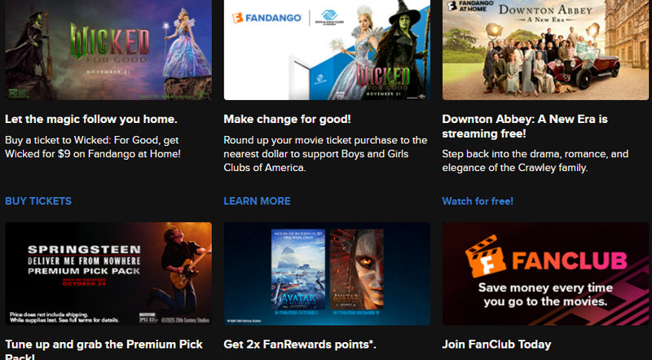Open the Avatar posters promo image
Viewport: 652px width, 360px height.
pos(327,274)
